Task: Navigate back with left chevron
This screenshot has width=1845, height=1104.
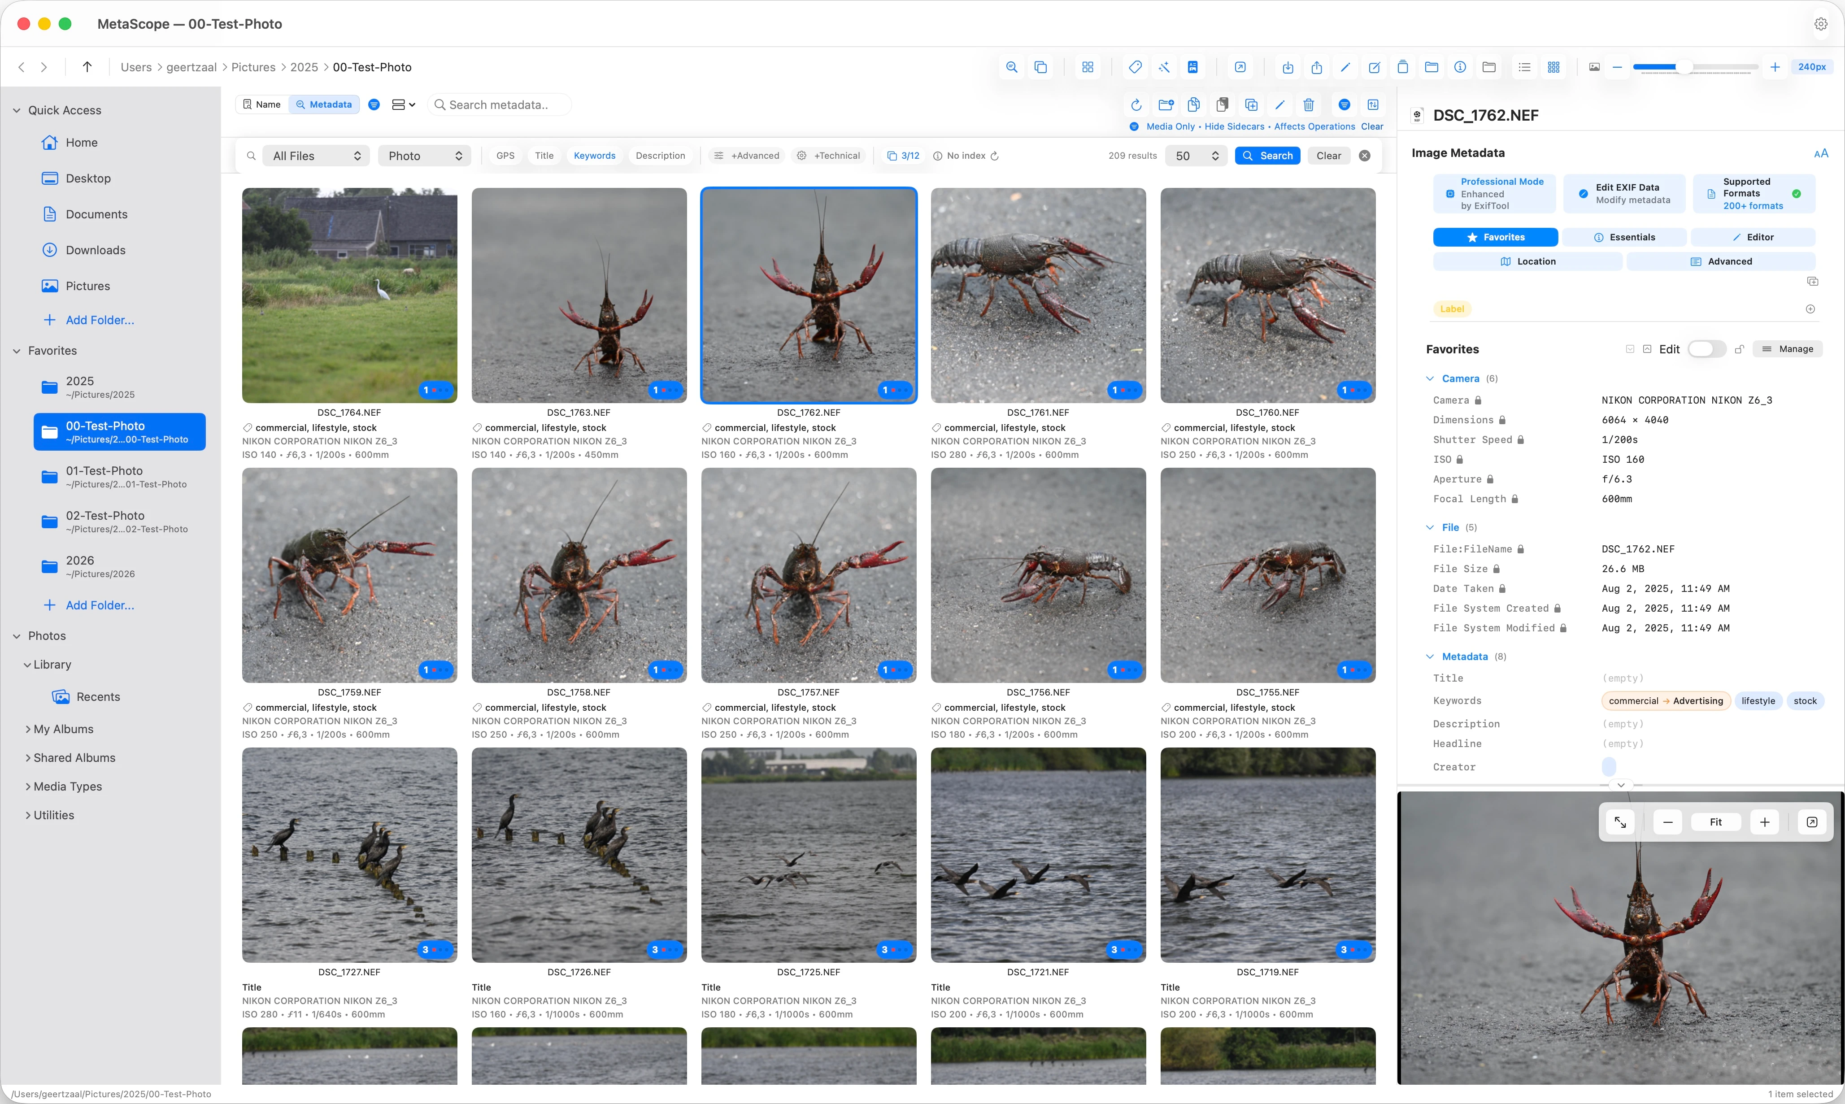Action: click(22, 67)
